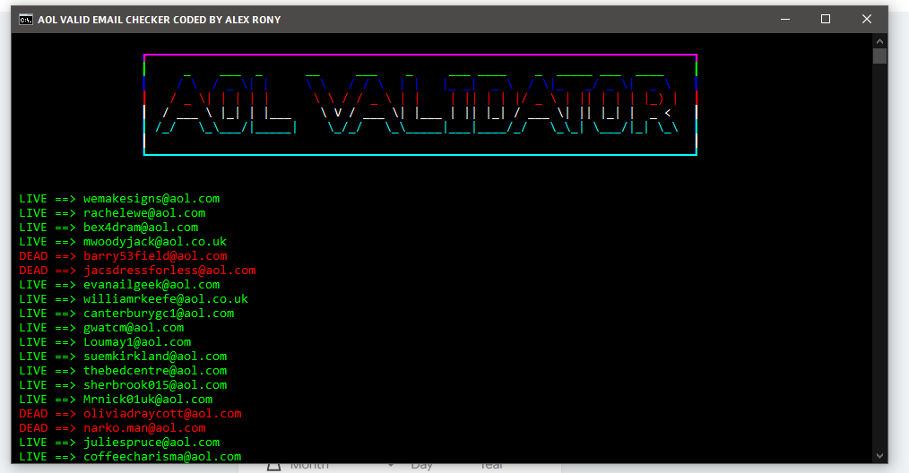Close the AOL Valid Email Checker window
This screenshot has width=909, height=473.
867,19
